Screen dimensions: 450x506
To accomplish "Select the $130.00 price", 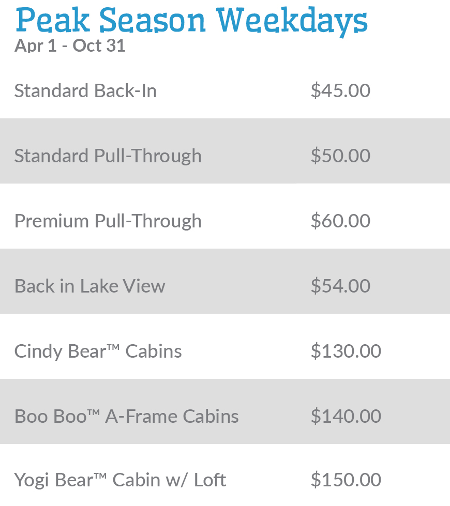I will [346, 351].
